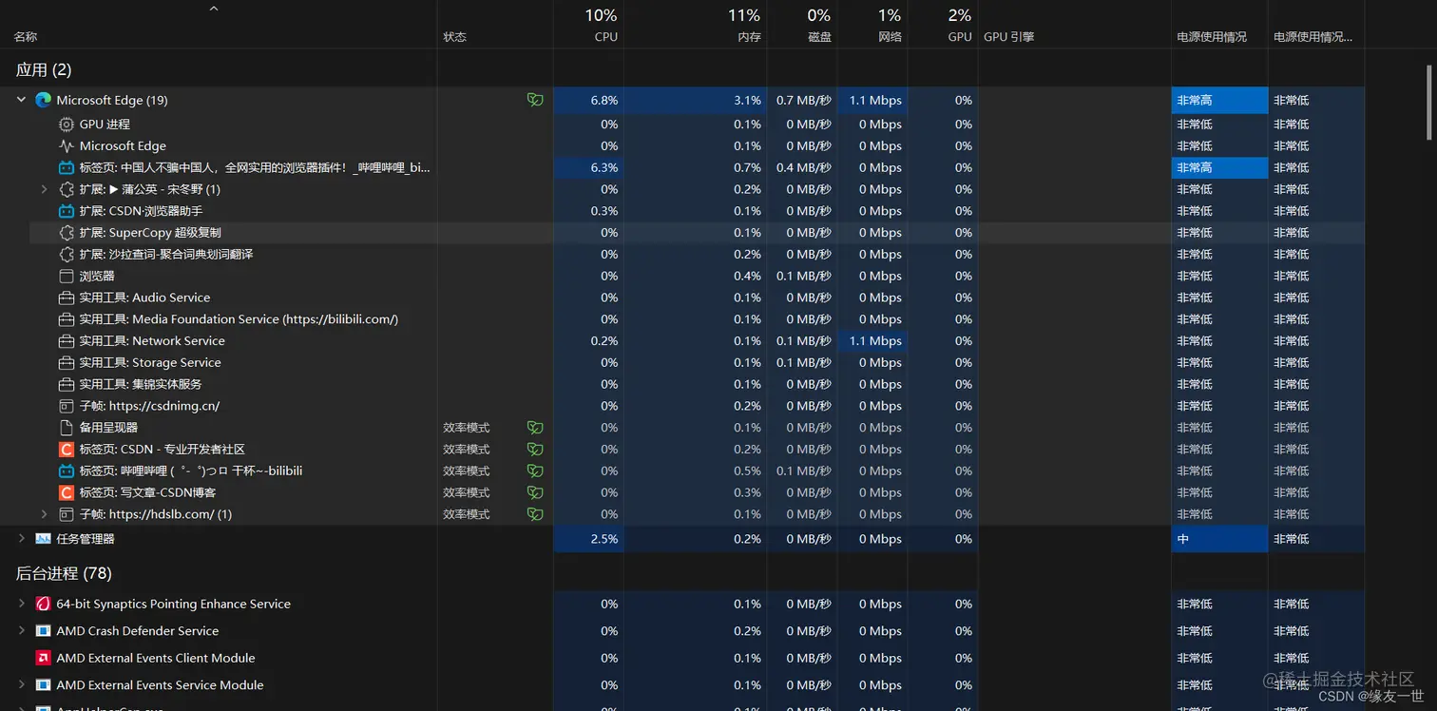Click briefcase icon of 集锦实体服务
1437x711 pixels.
click(67, 384)
